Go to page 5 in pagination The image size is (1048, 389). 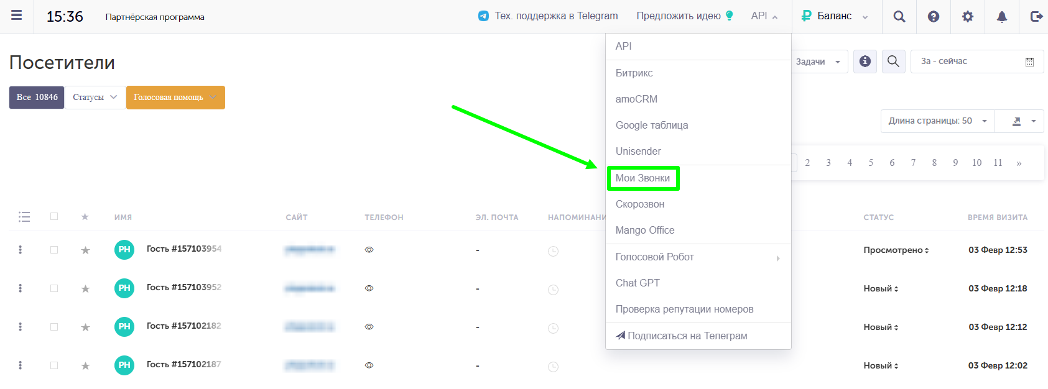point(871,163)
